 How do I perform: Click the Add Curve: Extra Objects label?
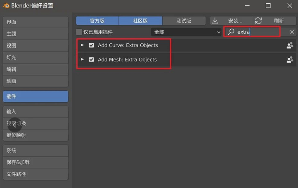[128, 45]
